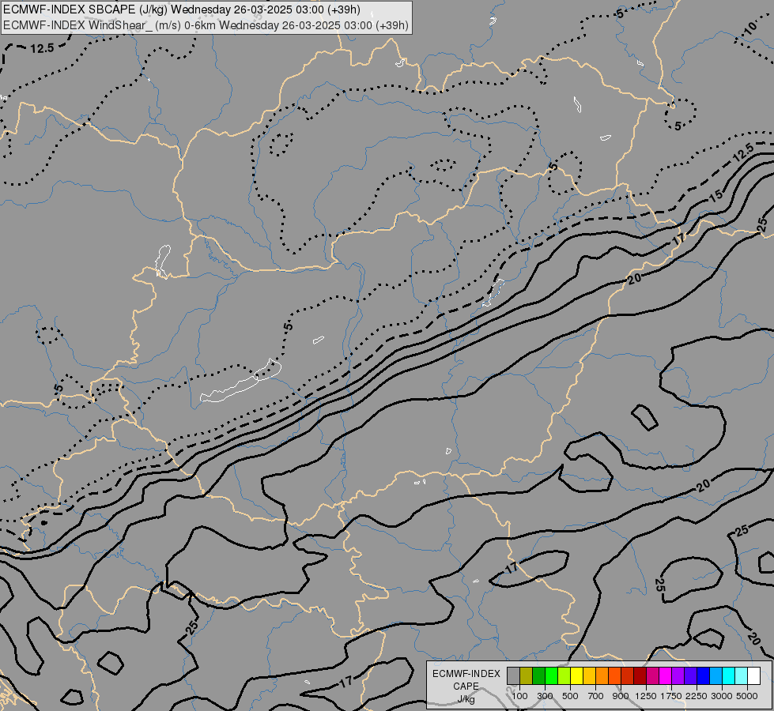Click the legend value 500
Viewport: 774px width, 711px height.
pos(570,696)
